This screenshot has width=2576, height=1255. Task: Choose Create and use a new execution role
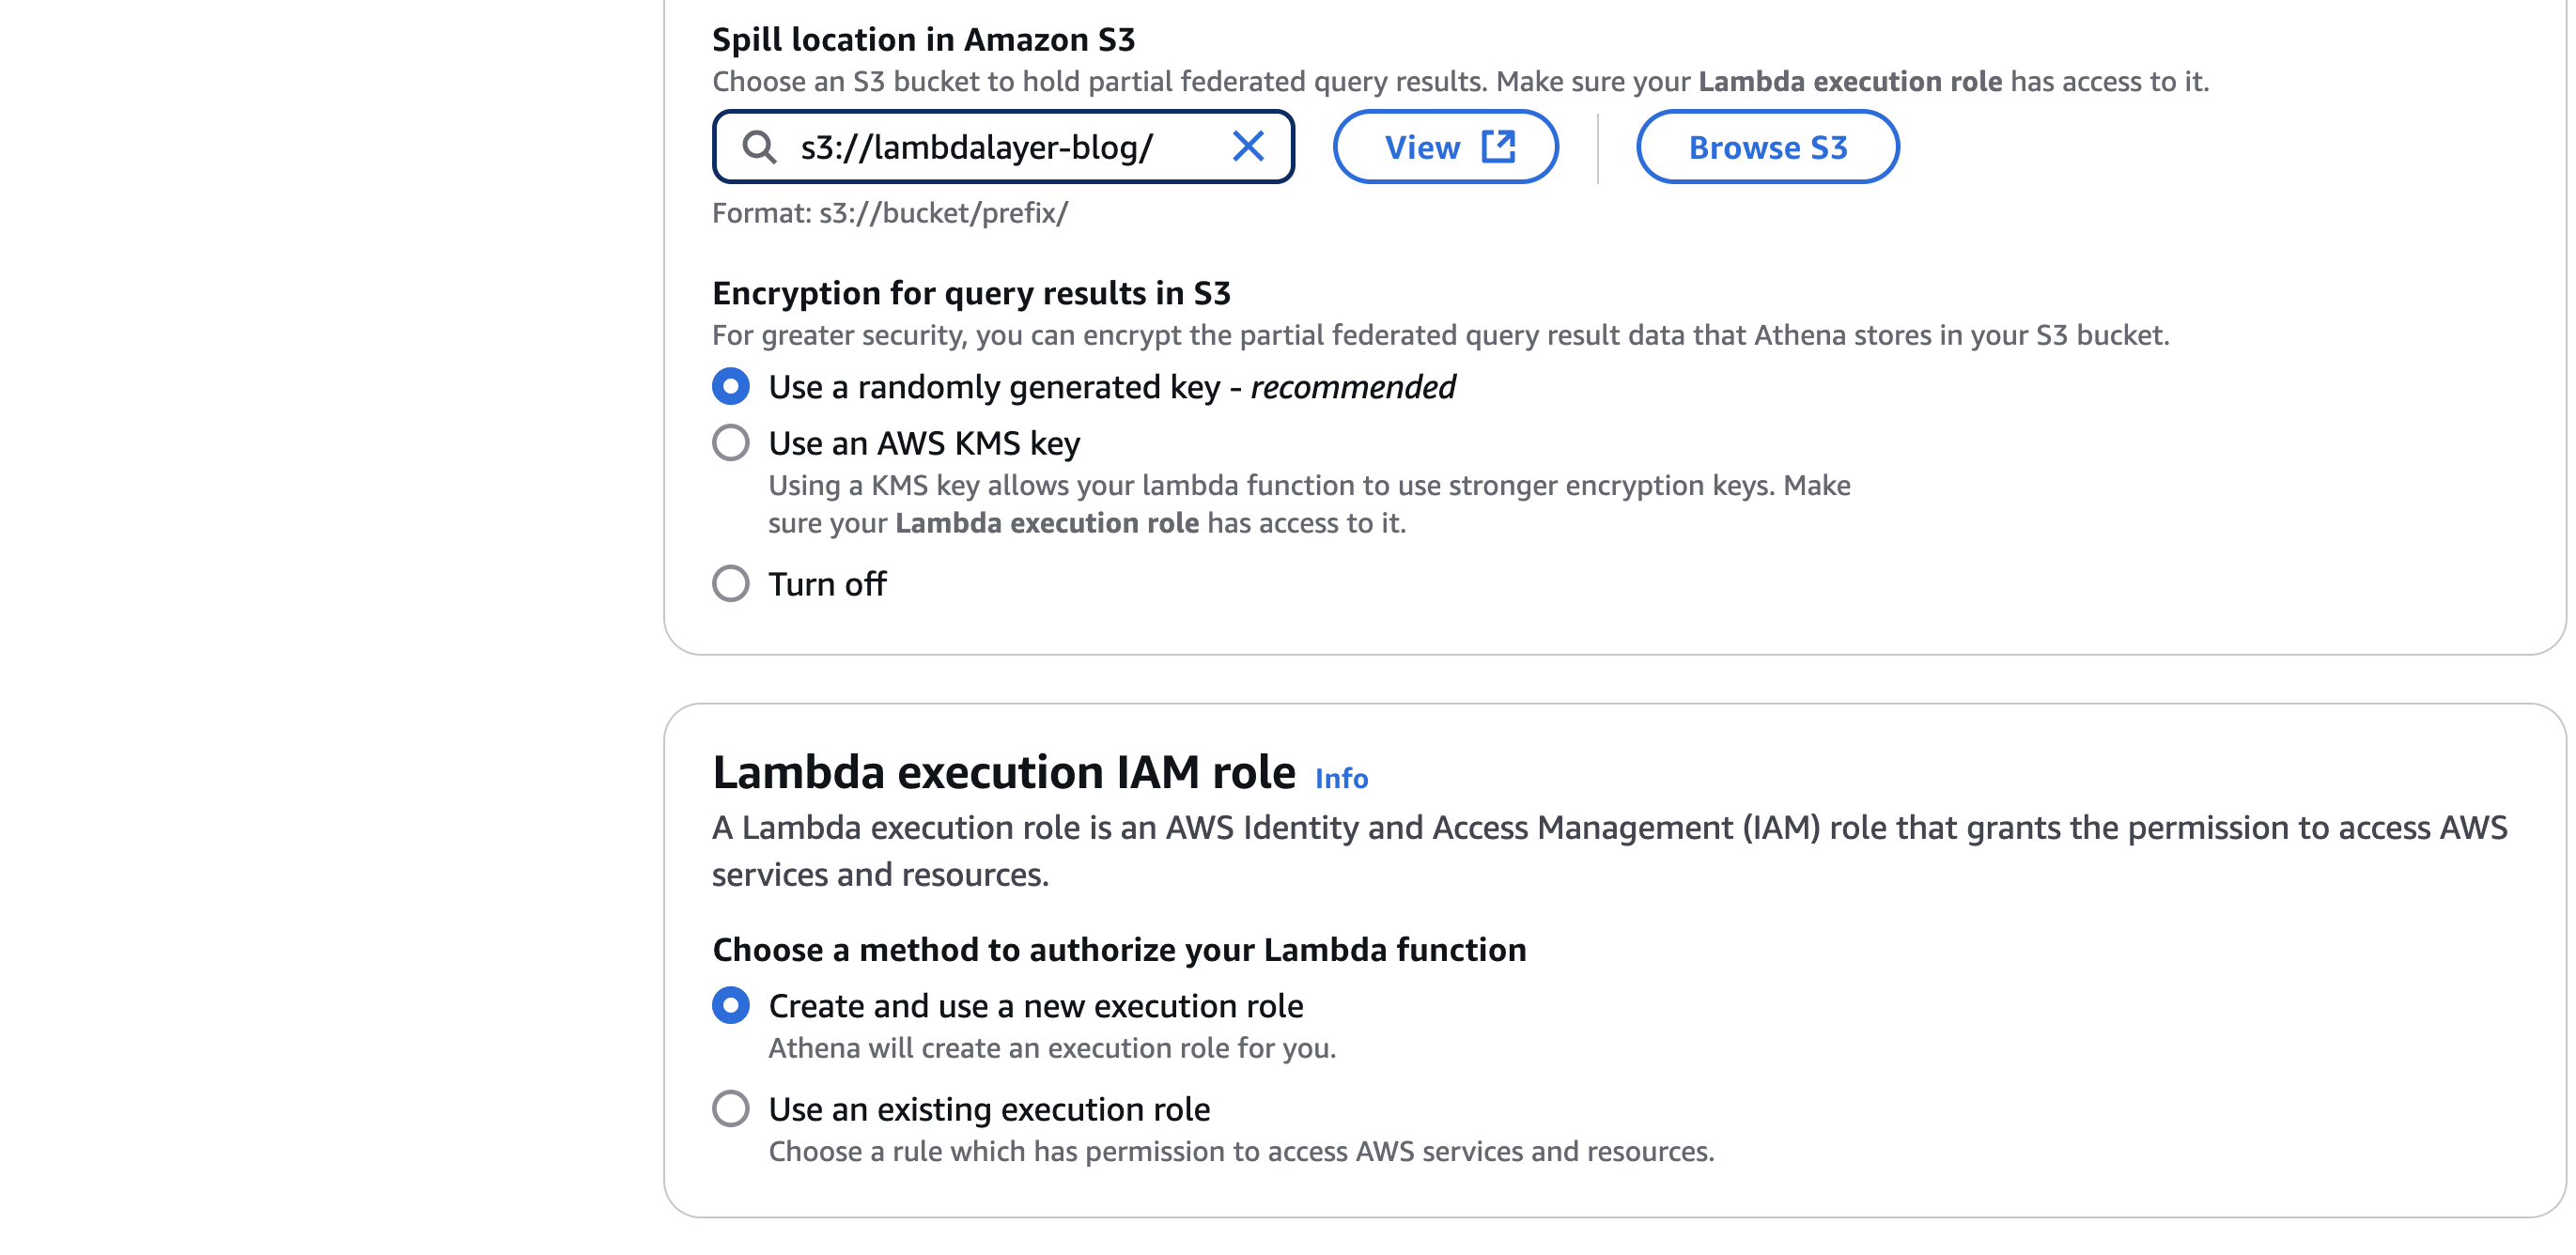[x=731, y=1005]
